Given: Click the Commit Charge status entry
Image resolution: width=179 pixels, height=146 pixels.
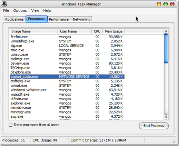Looking at the screenshot, I should (98, 140).
